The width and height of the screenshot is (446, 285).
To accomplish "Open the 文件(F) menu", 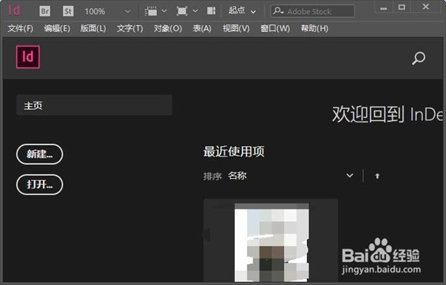I will [20, 28].
